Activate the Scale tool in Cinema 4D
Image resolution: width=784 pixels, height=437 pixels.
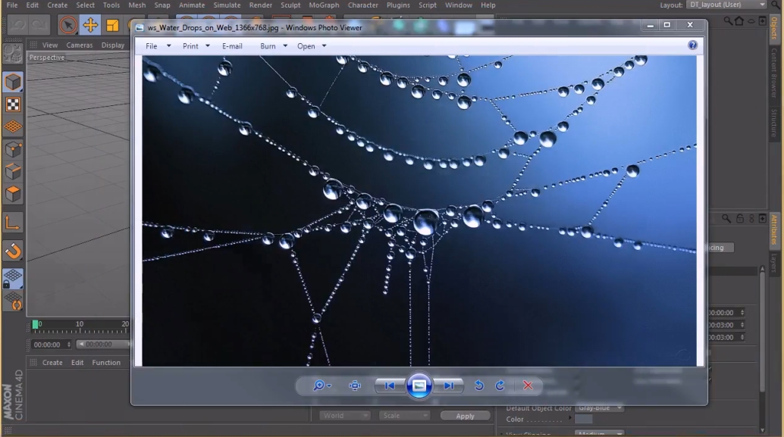click(112, 25)
